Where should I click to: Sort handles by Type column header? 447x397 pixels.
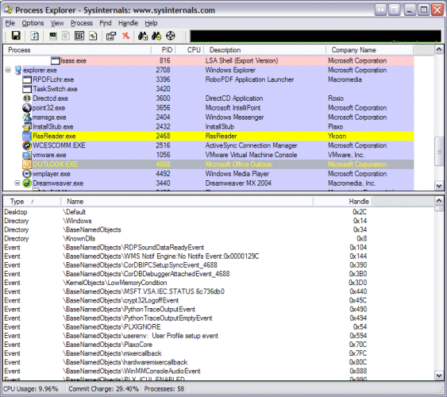(32, 202)
